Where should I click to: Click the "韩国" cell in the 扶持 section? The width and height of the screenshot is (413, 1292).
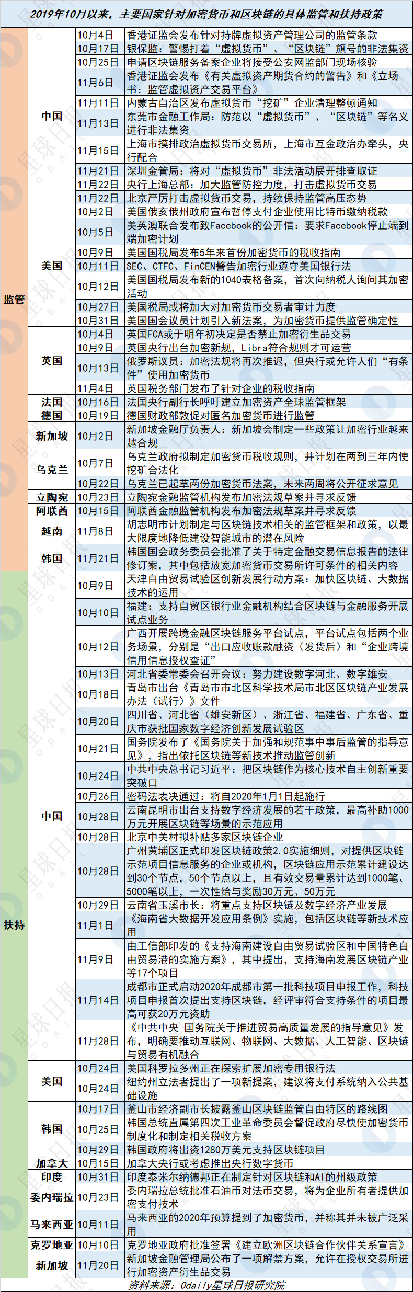(52, 1129)
